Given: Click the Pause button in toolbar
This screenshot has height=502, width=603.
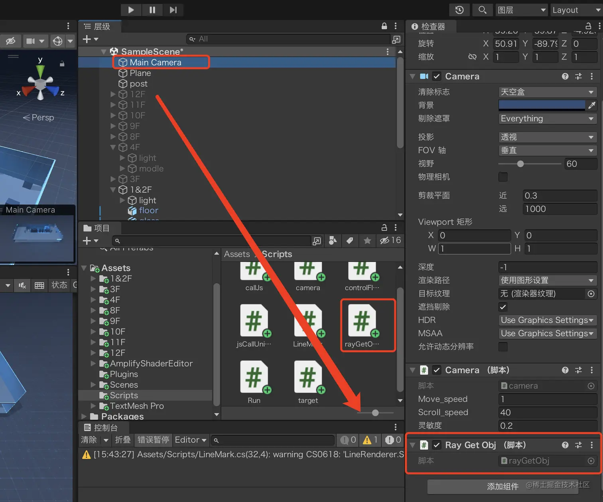Looking at the screenshot, I should coord(152,10).
